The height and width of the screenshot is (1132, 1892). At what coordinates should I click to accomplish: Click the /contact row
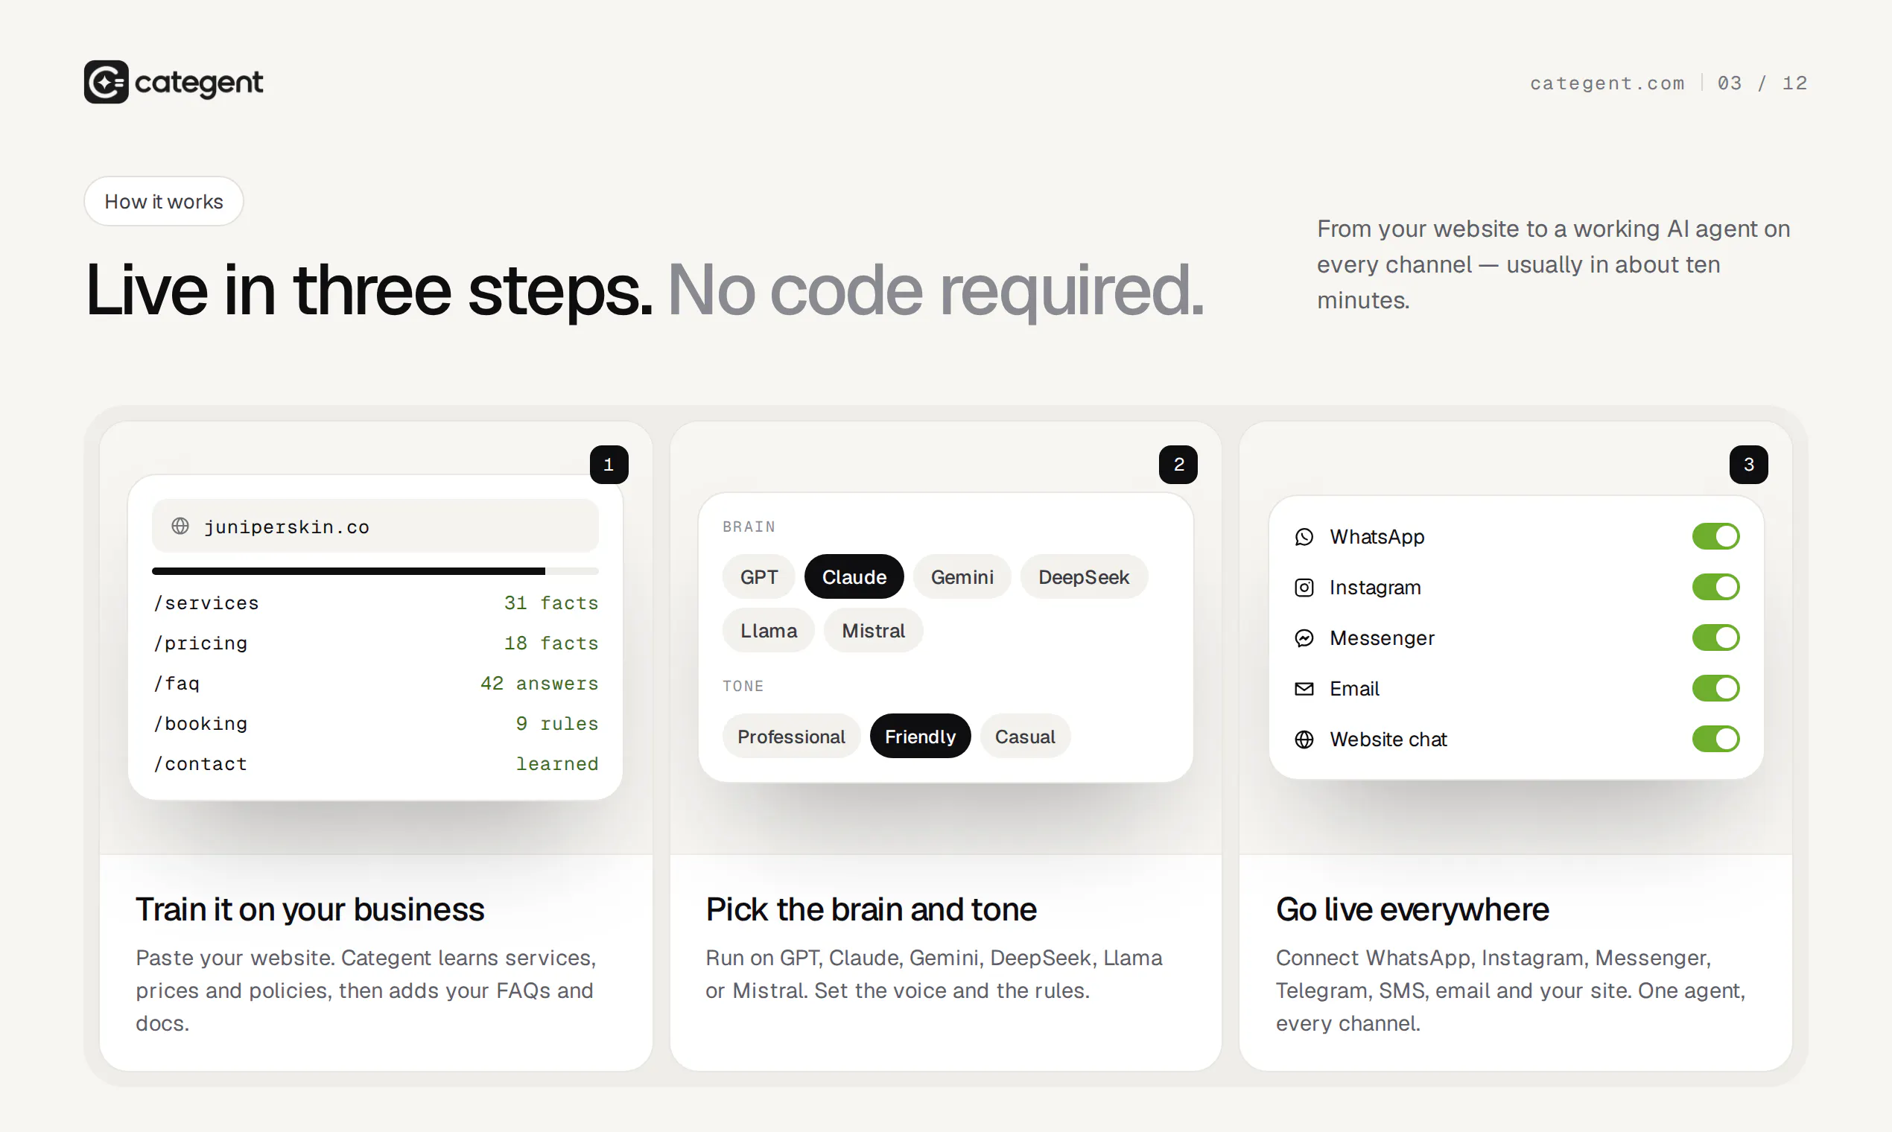(x=375, y=763)
